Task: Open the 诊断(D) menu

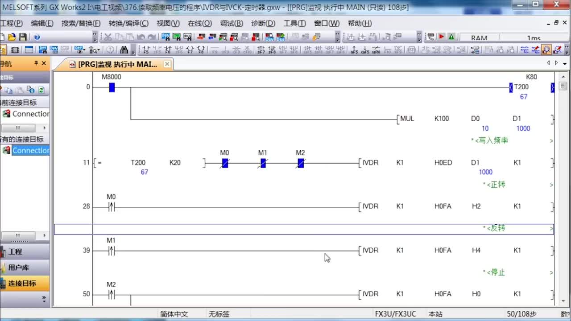Action: coord(263,23)
